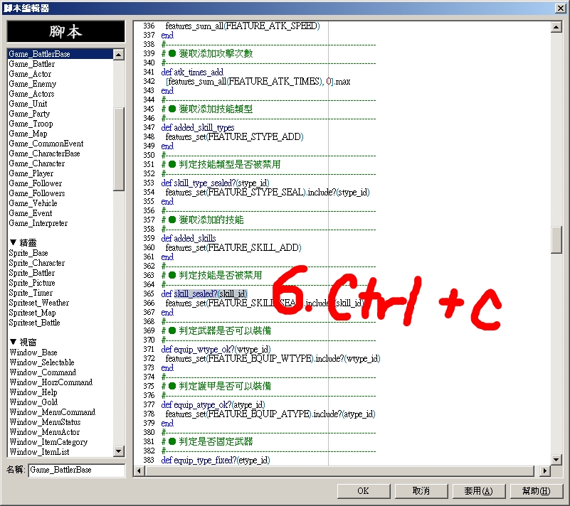Image resolution: width=570 pixels, height=506 pixels.
Task: Open Game_Vehicle script
Action: [x=33, y=203]
